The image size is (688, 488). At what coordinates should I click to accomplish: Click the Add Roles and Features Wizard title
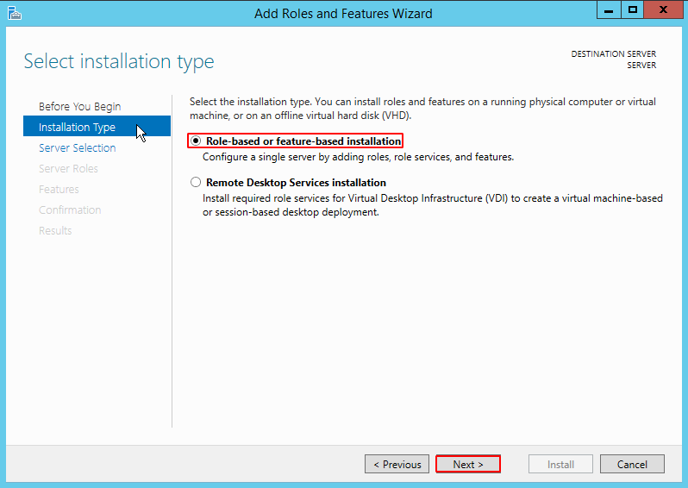point(343,14)
